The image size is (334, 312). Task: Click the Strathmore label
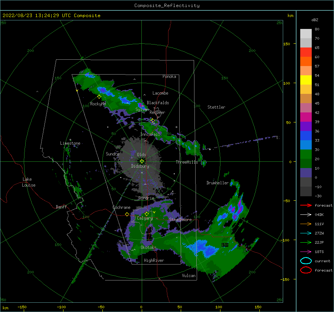pyautogui.click(x=180, y=220)
